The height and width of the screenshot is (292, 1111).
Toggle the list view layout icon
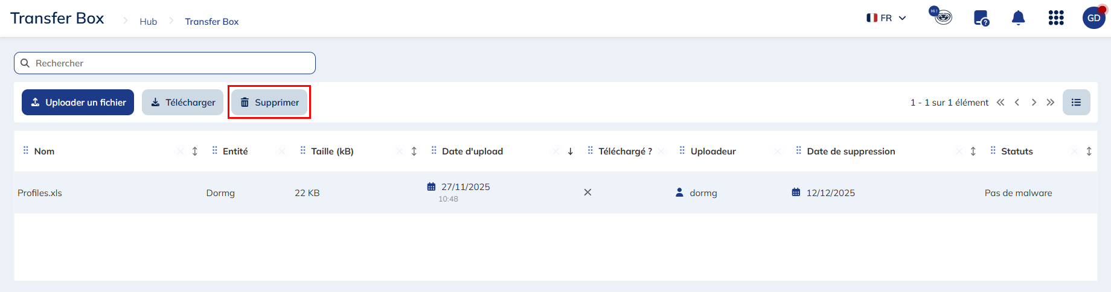pyautogui.click(x=1076, y=103)
